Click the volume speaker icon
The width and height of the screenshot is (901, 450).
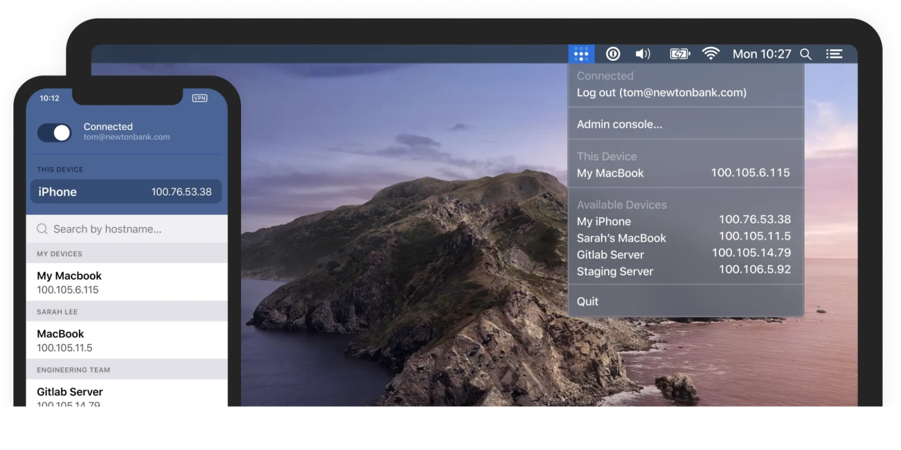coord(643,54)
